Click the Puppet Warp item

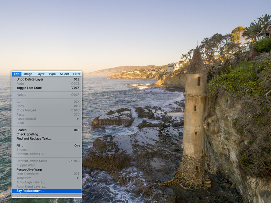point(26,165)
